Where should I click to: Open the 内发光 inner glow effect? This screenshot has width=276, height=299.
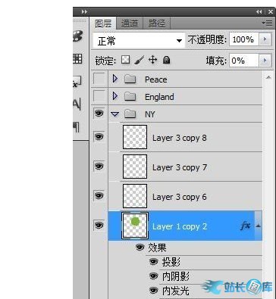pyautogui.click(x=176, y=291)
